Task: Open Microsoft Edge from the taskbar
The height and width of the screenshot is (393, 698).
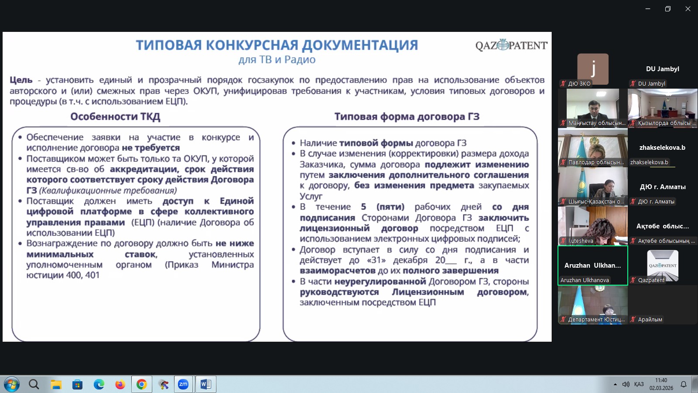Action: 98,385
